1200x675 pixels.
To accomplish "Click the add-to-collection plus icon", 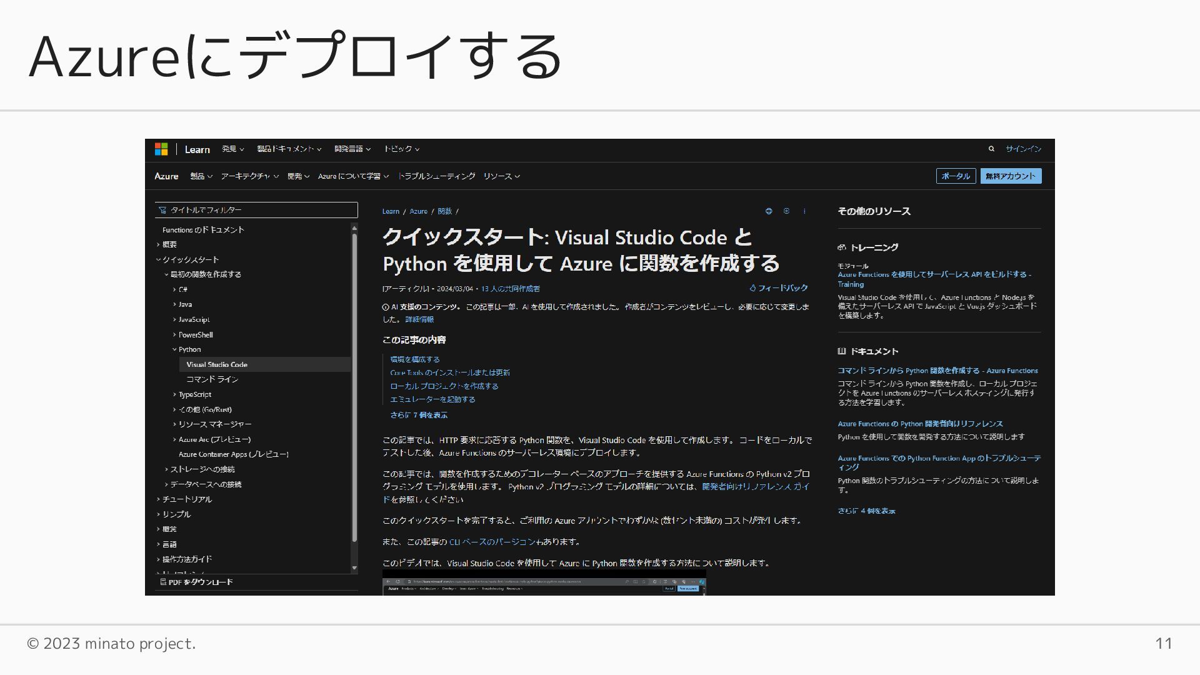I will [786, 211].
